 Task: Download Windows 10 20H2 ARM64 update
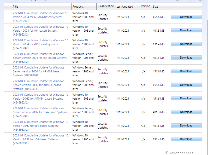(x=186, y=99)
